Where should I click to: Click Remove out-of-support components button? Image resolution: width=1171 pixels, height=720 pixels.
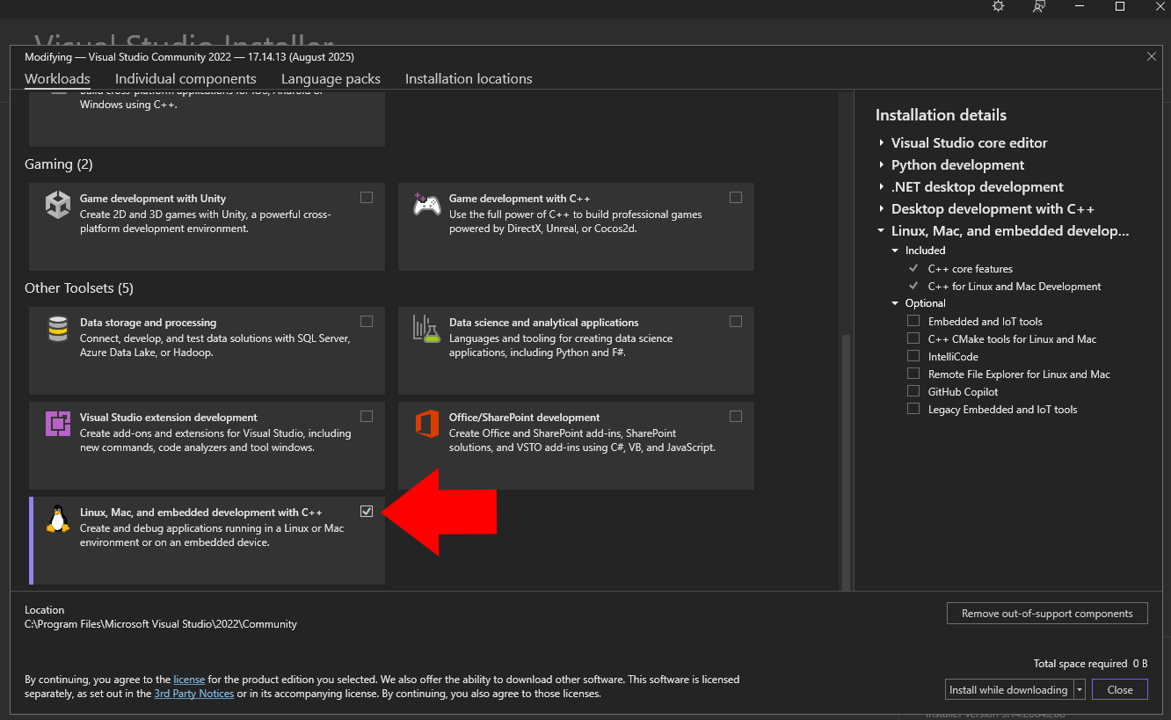pos(1047,614)
